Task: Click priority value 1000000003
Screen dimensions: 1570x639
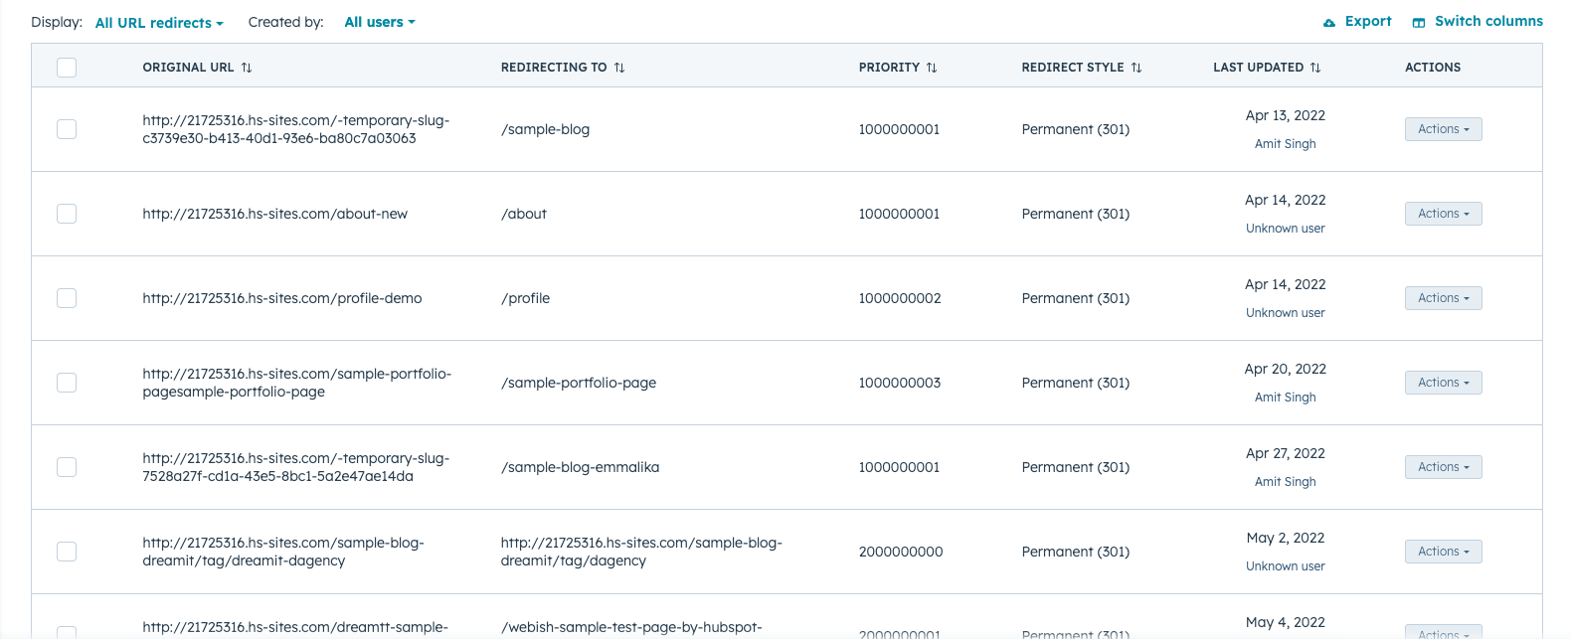Action: tap(900, 383)
